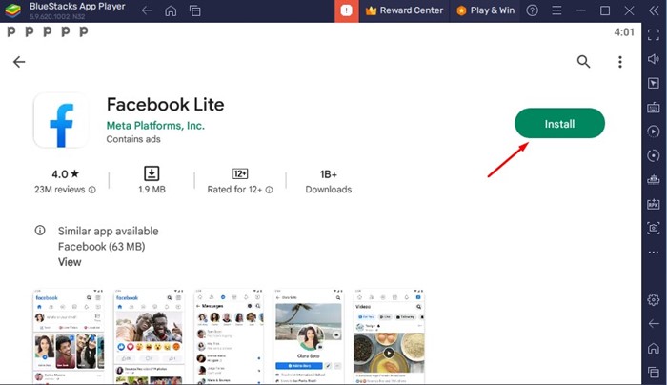Click the green Install button

(559, 123)
